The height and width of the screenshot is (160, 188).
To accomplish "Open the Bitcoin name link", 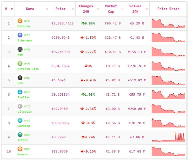I will coord(24,26).
